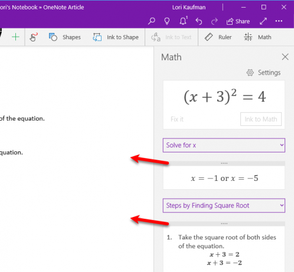Enter full screen with the expand arrows
The image size is (294, 272).
point(263,21)
